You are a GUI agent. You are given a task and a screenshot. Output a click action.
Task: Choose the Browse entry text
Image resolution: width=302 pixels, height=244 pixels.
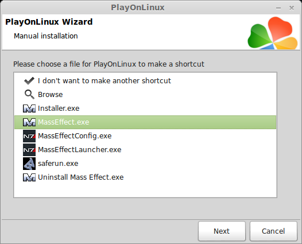51,95
